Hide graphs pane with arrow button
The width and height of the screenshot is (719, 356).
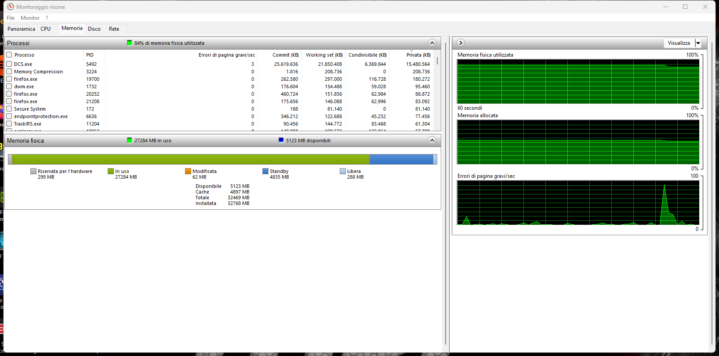tap(461, 43)
